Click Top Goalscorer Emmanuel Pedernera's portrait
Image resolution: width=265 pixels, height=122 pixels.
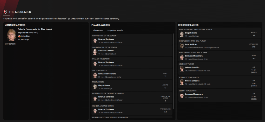point(95,75)
